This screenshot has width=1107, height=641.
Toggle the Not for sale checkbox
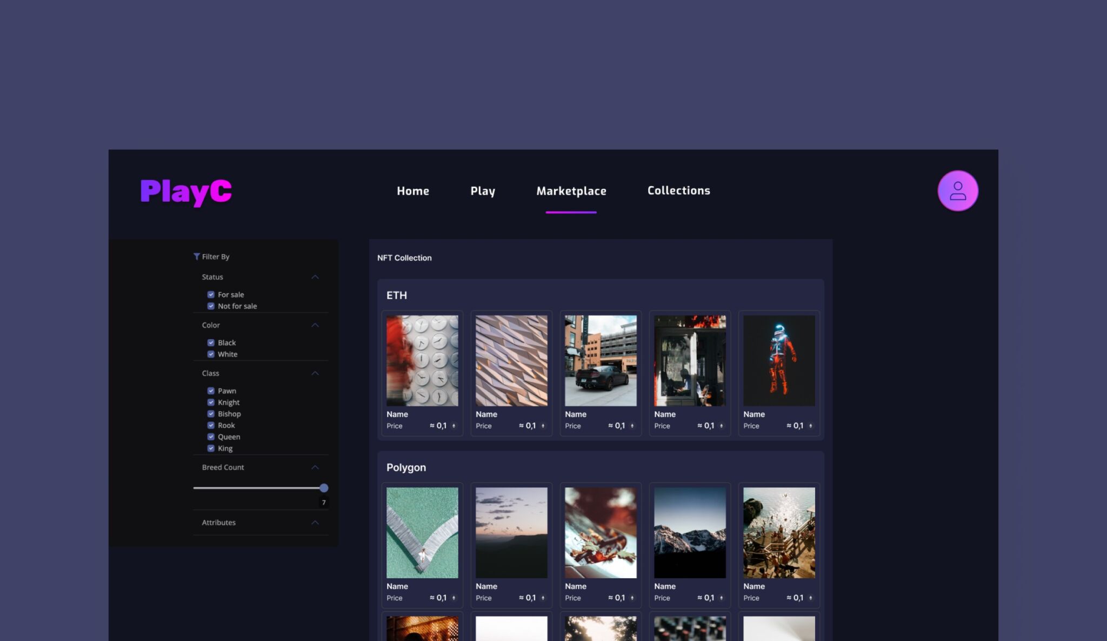[211, 306]
